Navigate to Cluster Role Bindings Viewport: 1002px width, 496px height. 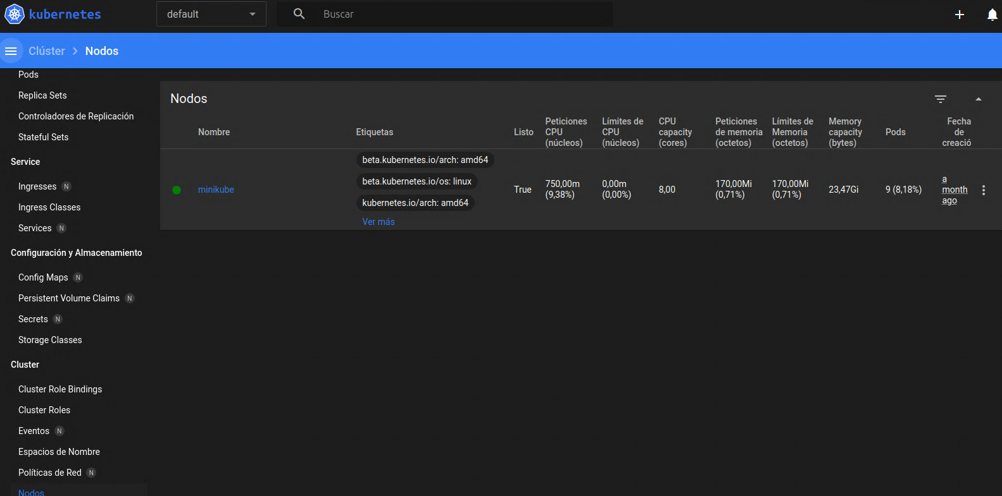(60, 389)
